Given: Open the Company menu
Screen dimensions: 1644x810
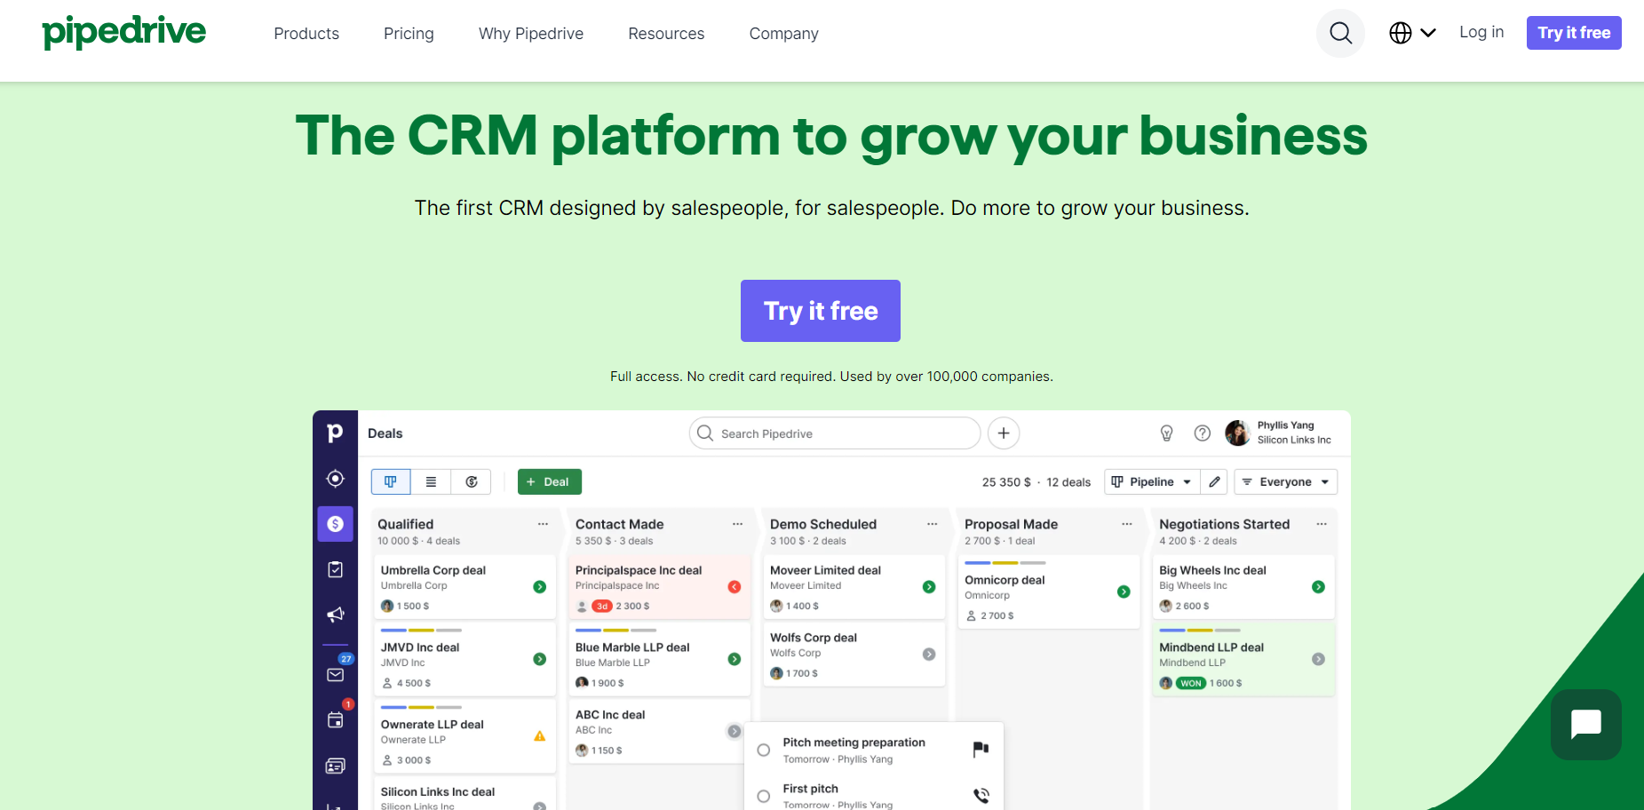Looking at the screenshot, I should tap(783, 34).
